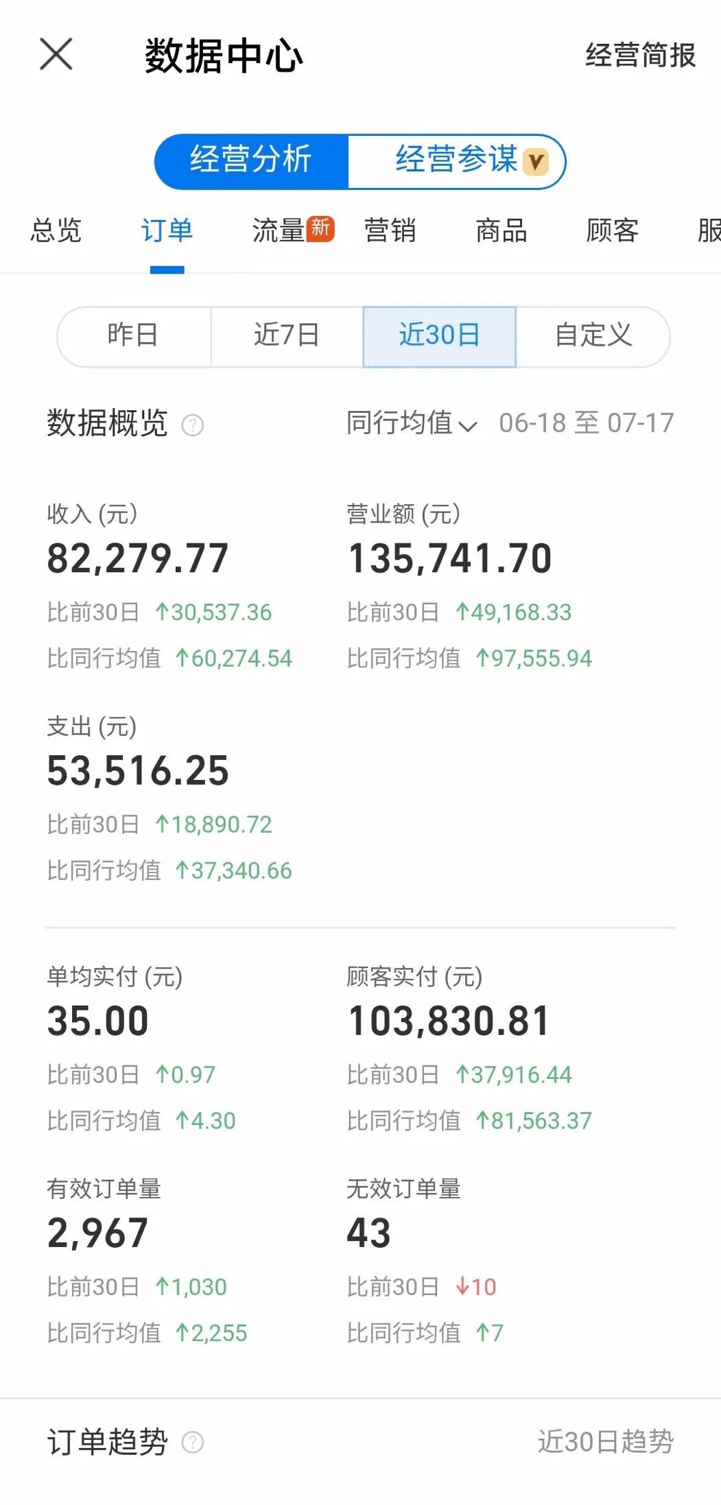The height and width of the screenshot is (1505, 721).
Task: Tap 有效订单量 increase 1,030
Action: tap(191, 1287)
